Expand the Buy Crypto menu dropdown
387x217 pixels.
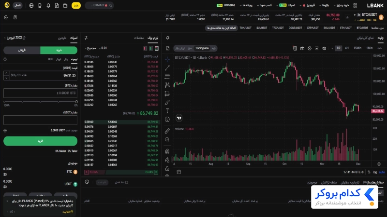tap(341, 5)
